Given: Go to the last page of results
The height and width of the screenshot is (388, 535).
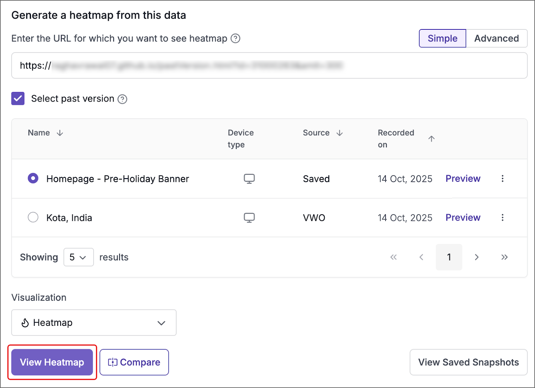Looking at the screenshot, I should tap(504, 257).
